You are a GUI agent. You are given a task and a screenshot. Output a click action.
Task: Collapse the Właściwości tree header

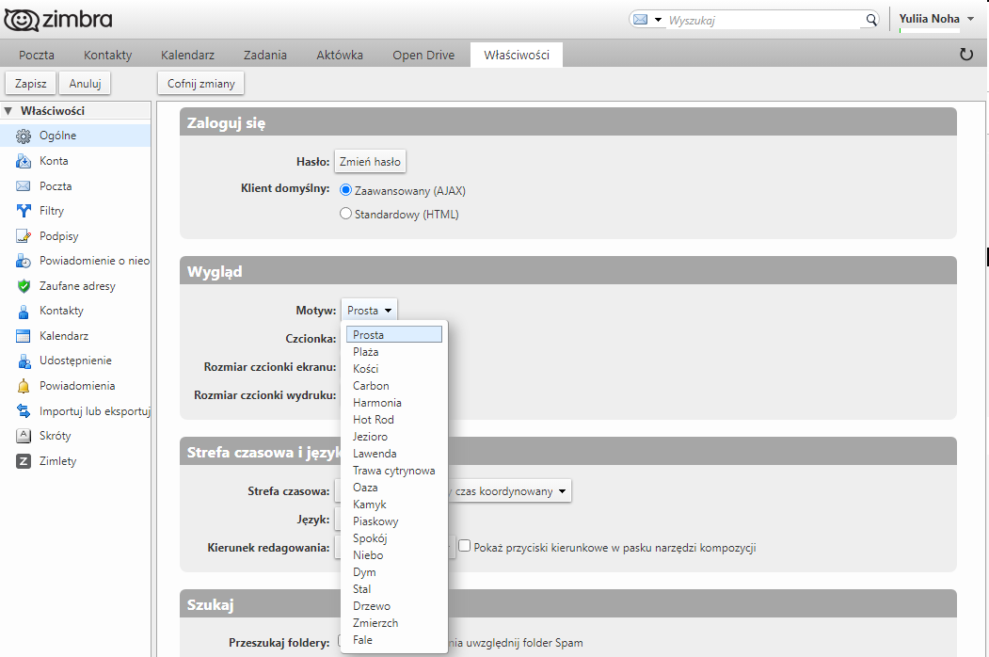click(8, 111)
